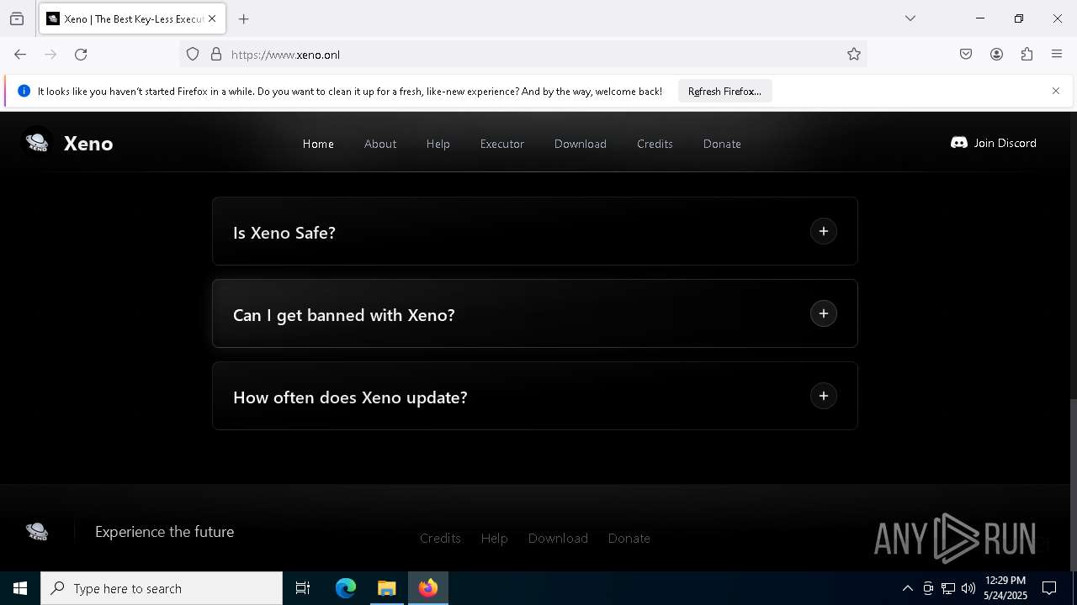Open network status tray icon

(x=948, y=588)
